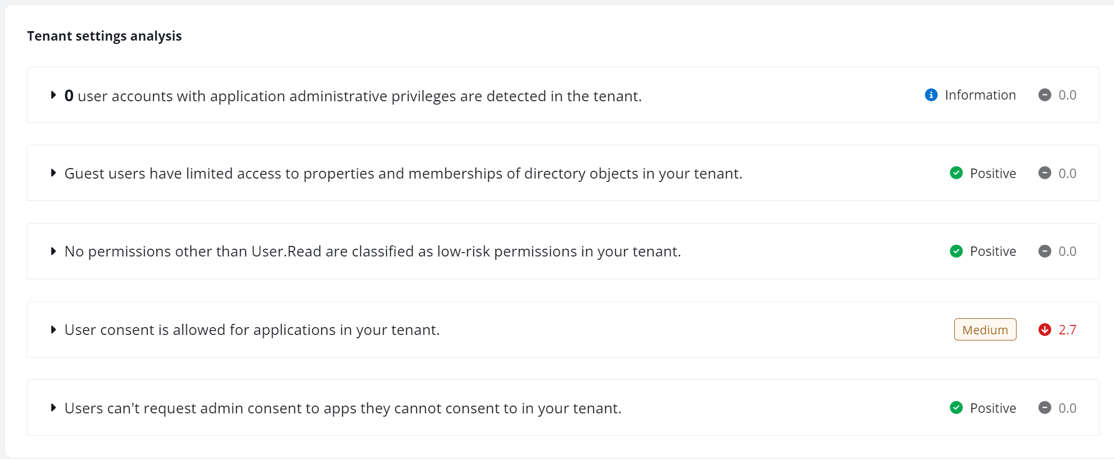Select the gray 0.0 score icon beside guest users finding
This screenshot has width=1114, height=459.
coord(1045,173)
